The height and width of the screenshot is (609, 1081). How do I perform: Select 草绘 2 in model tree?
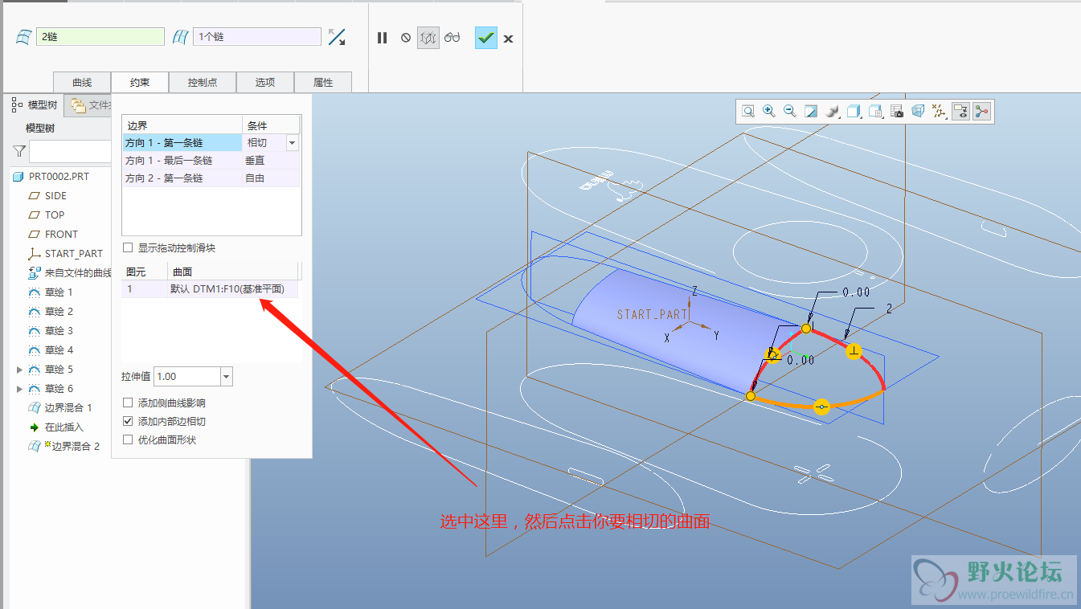click(51, 311)
